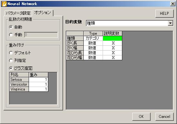Image resolution: width=177 pixels, height=124 pixels.
Task: Select the 花びら幅 row header
Action: [x=75, y=58]
